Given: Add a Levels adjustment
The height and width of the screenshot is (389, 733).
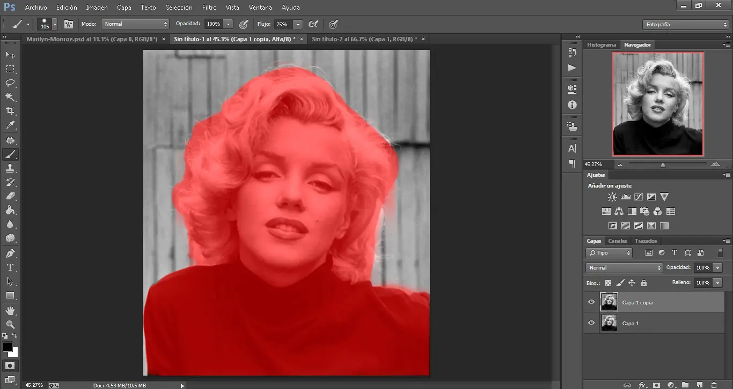Looking at the screenshot, I should [x=625, y=197].
